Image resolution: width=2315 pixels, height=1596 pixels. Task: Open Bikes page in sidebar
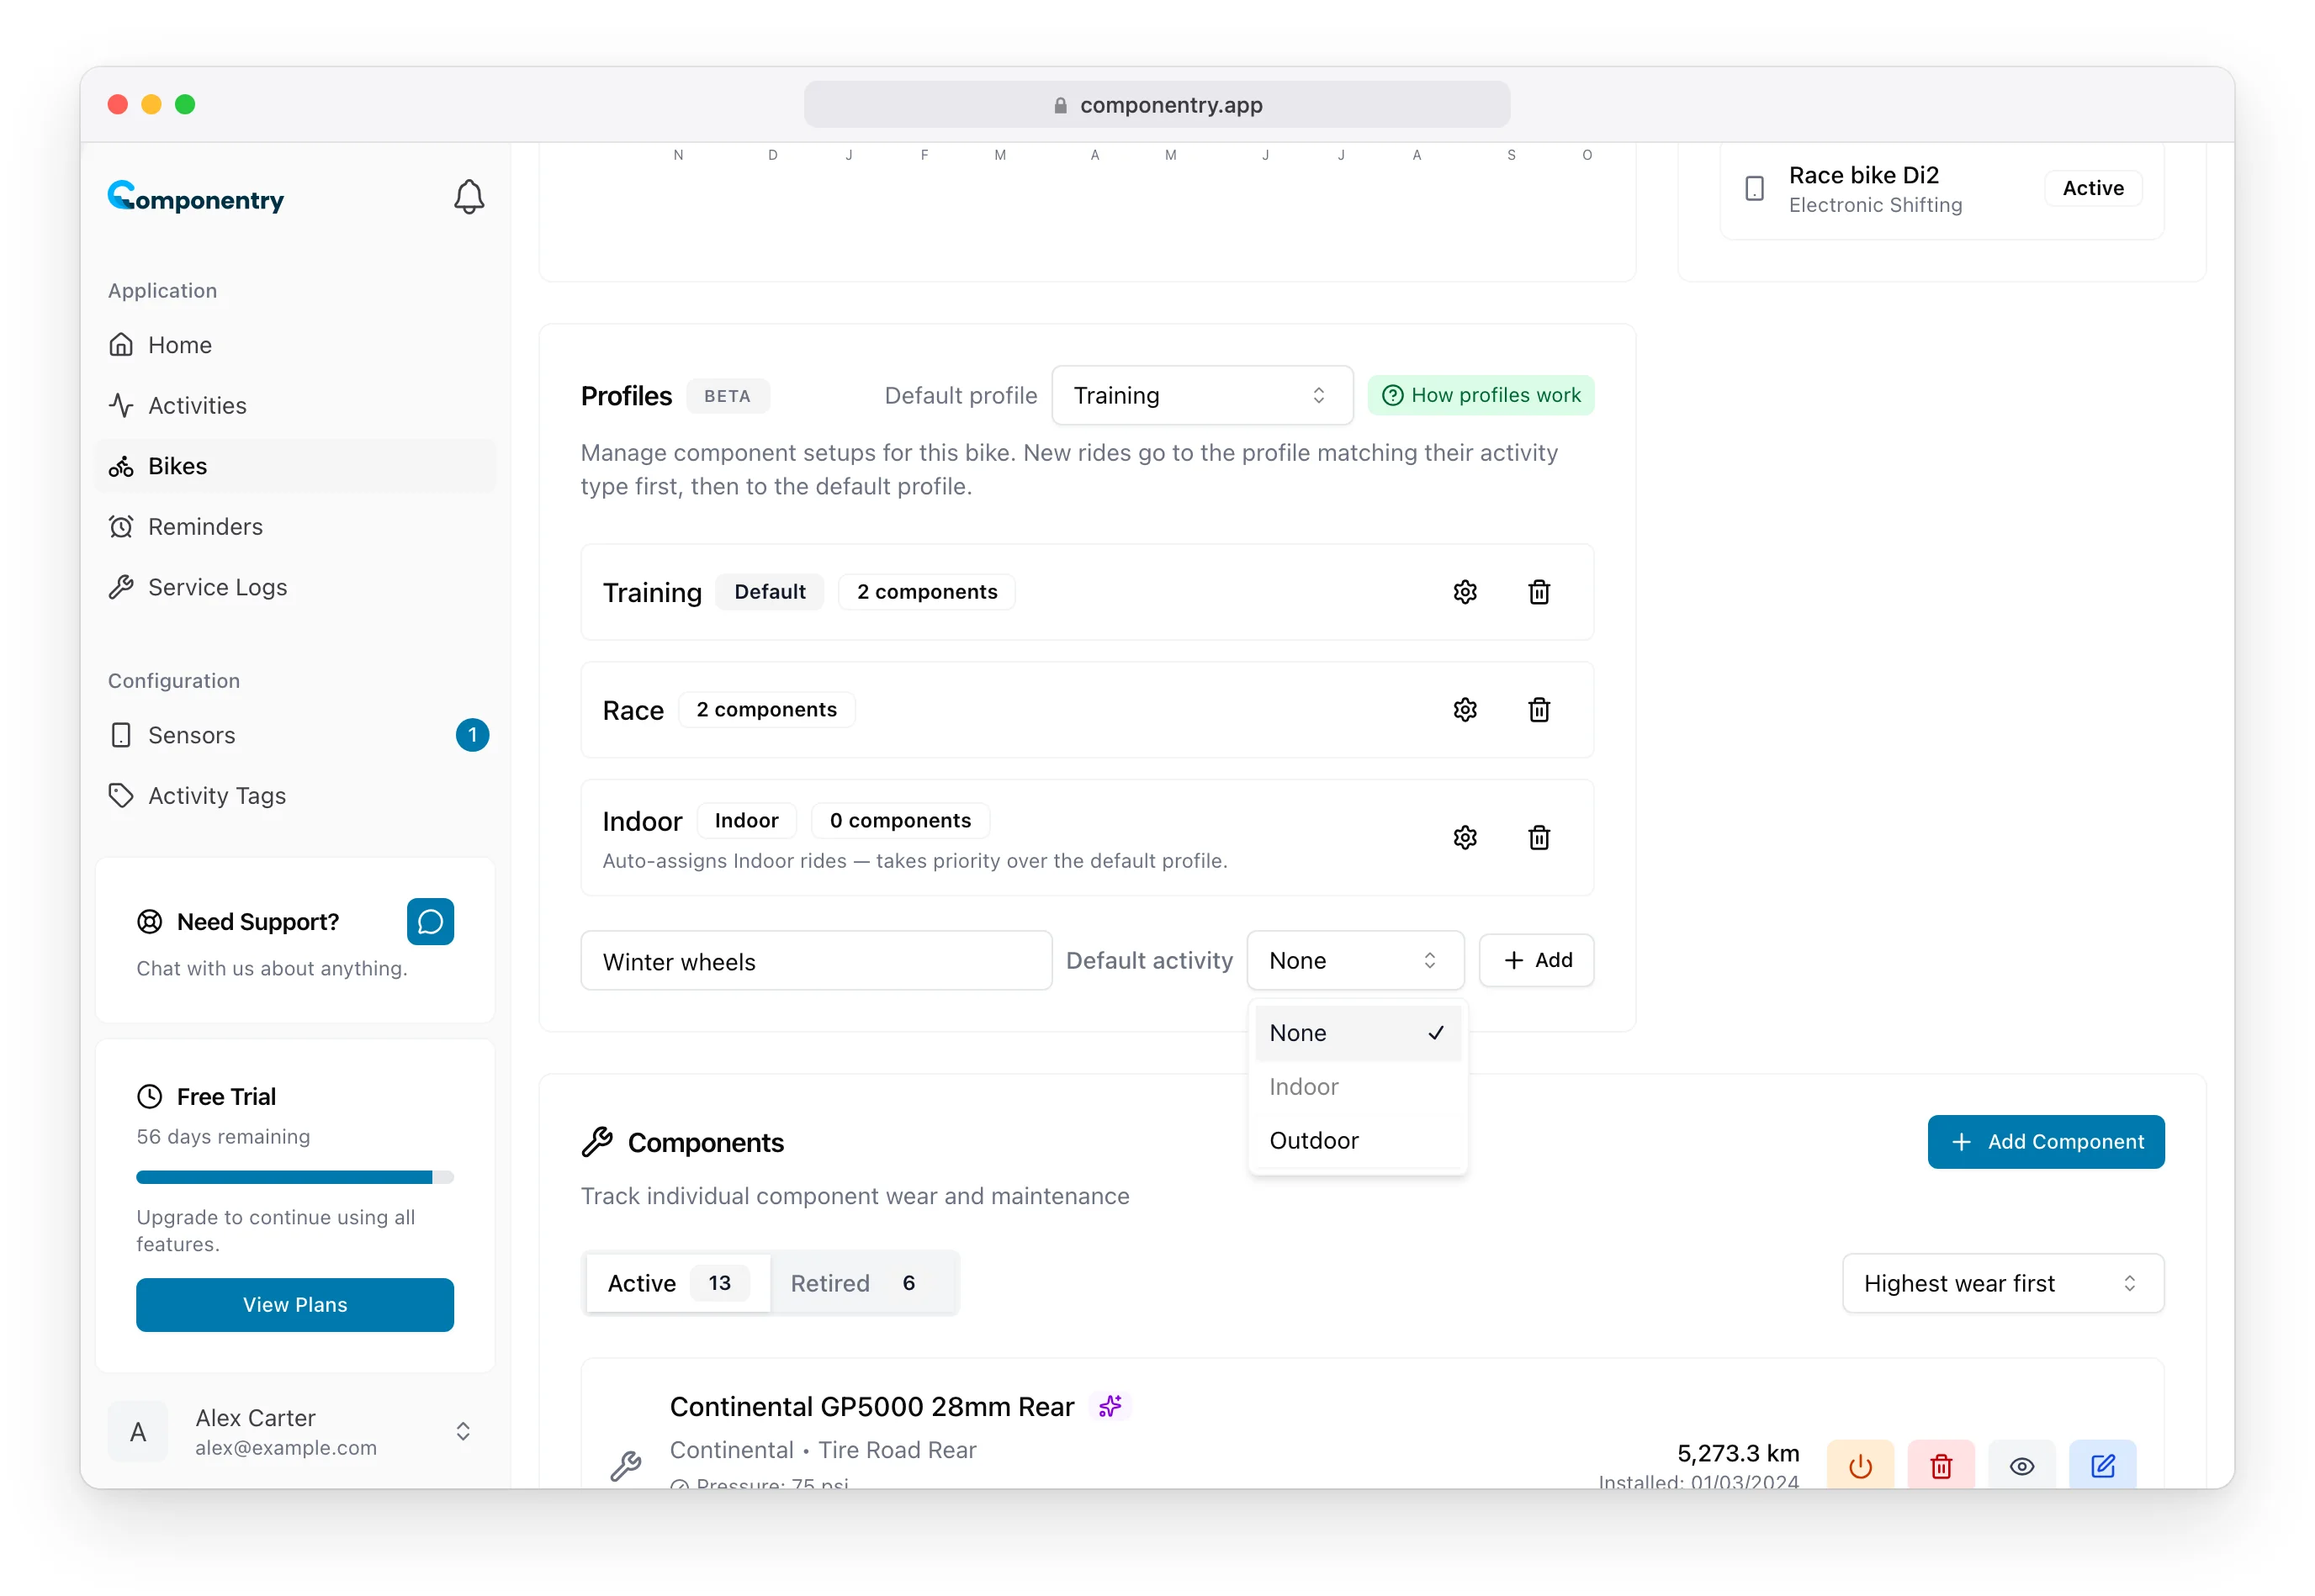294,466
